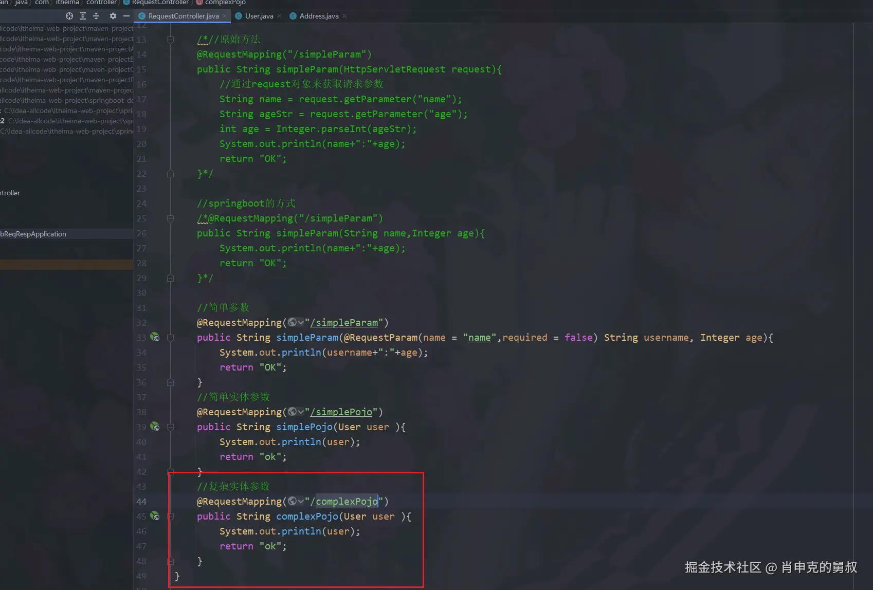
Task: Collapse the commented block starting at line 25
Action: pos(170,218)
